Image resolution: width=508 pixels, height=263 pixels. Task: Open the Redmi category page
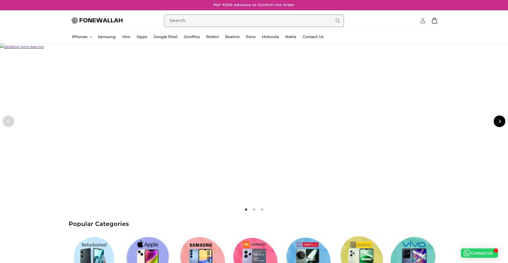coord(212,37)
